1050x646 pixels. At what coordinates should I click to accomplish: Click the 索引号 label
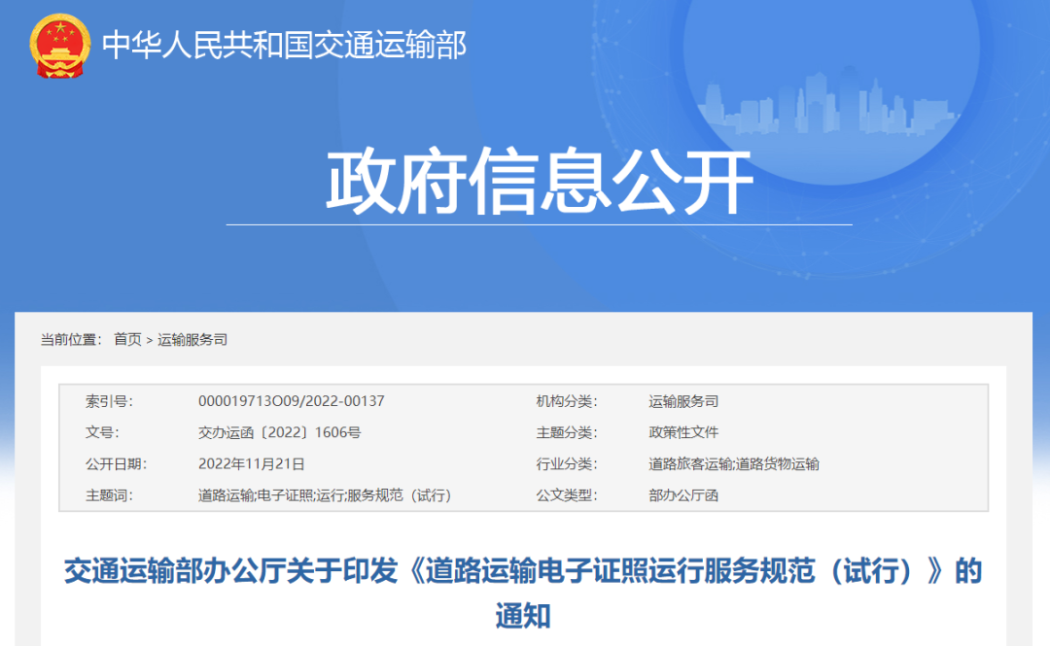pos(109,401)
